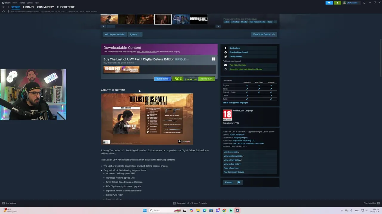Click the Single-player feature icon
The width and height of the screenshot is (382, 214).
click(x=226, y=48)
